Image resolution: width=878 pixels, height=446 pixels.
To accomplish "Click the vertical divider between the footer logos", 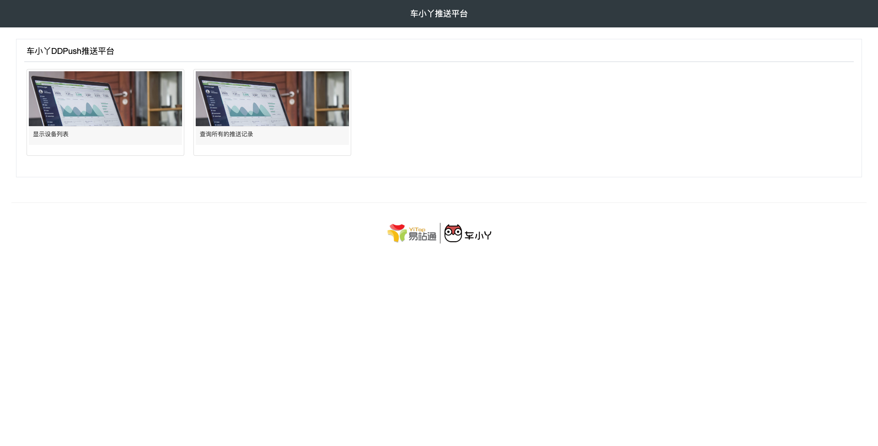I will tap(440, 233).
